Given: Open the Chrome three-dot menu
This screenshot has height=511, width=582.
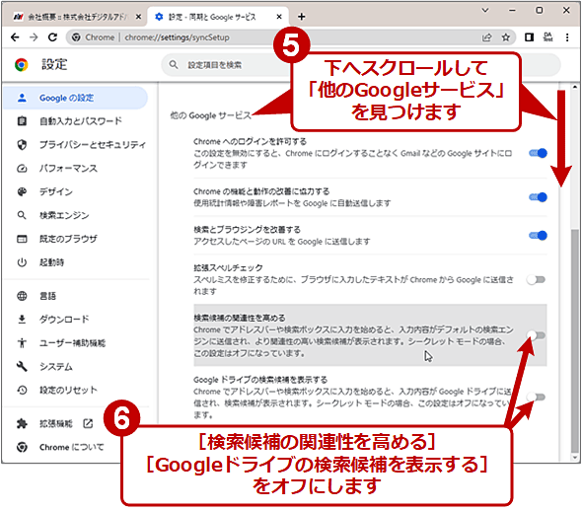Looking at the screenshot, I should (567, 37).
